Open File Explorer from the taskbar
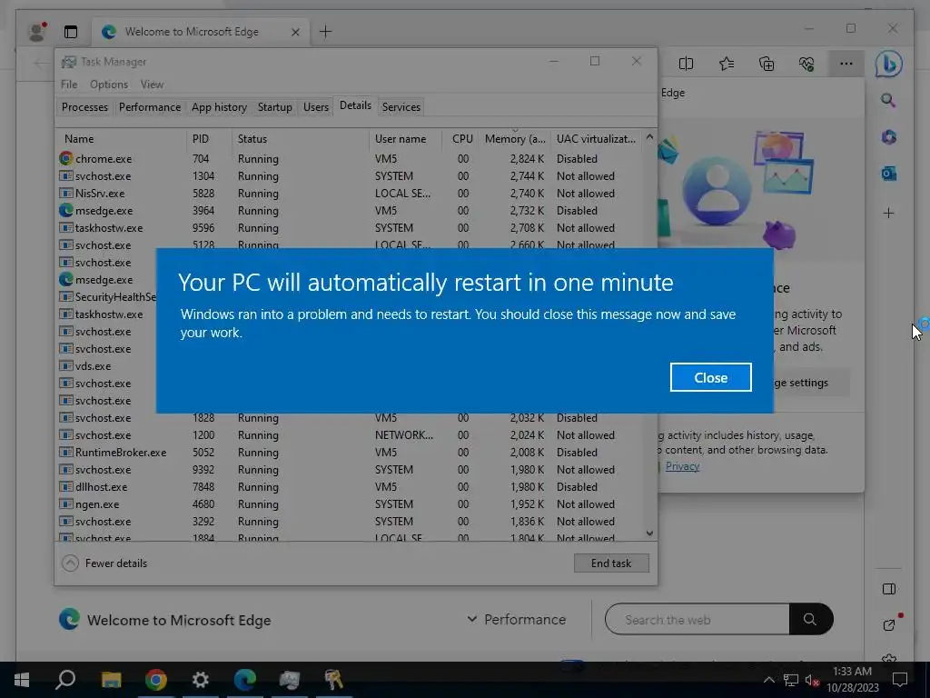This screenshot has width=930, height=698. click(x=111, y=680)
